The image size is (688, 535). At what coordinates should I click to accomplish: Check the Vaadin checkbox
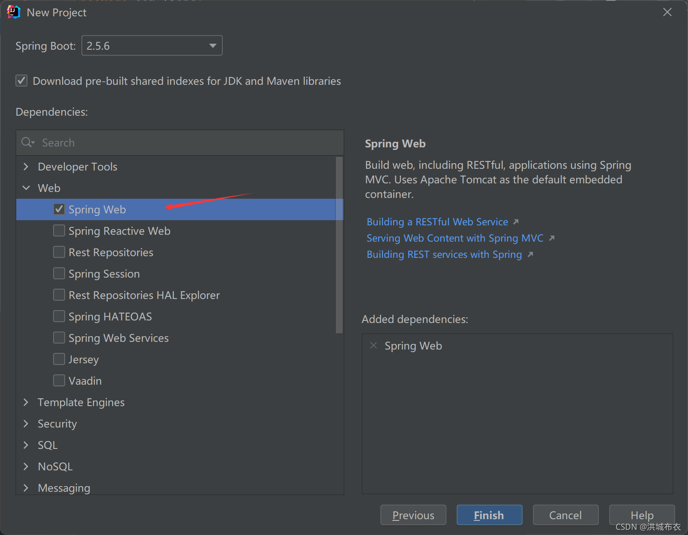pos(59,380)
